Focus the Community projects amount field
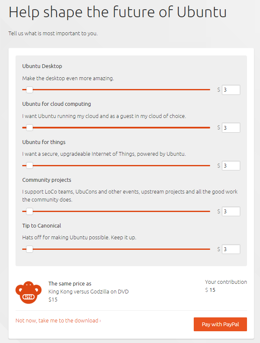Image resolution: width=260 pixels, height=343 pixels. pos(231,211)
